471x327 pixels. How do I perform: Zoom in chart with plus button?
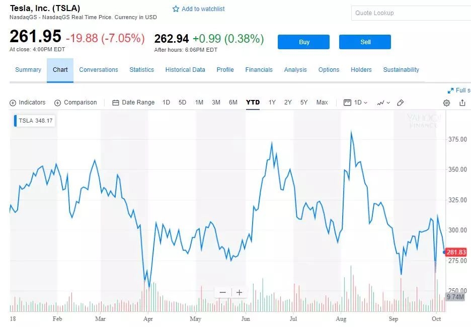click(240, 292)
